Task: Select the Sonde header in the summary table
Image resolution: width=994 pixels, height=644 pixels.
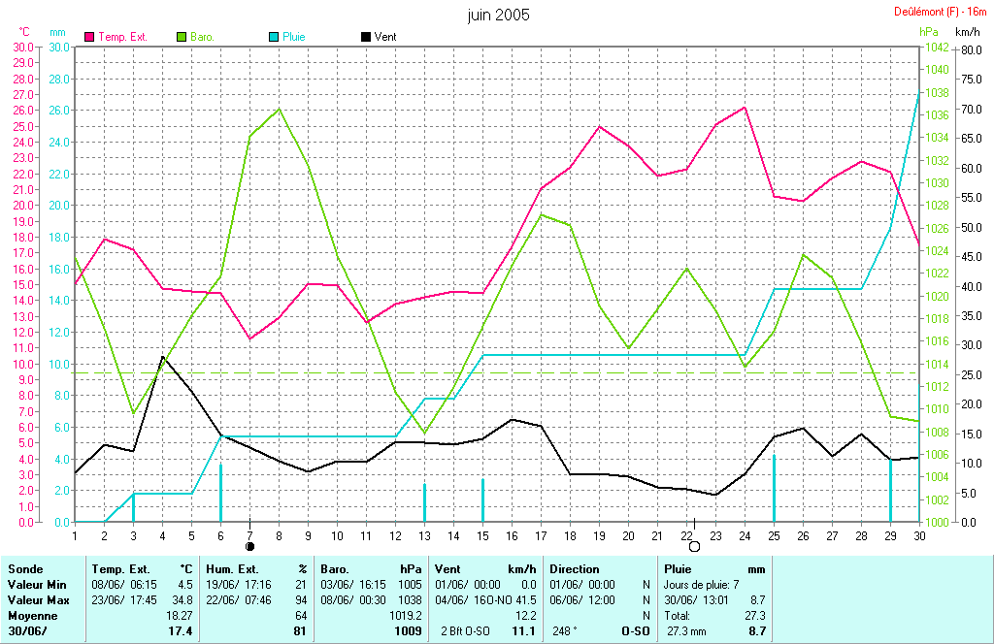Action: pos(26,569)
